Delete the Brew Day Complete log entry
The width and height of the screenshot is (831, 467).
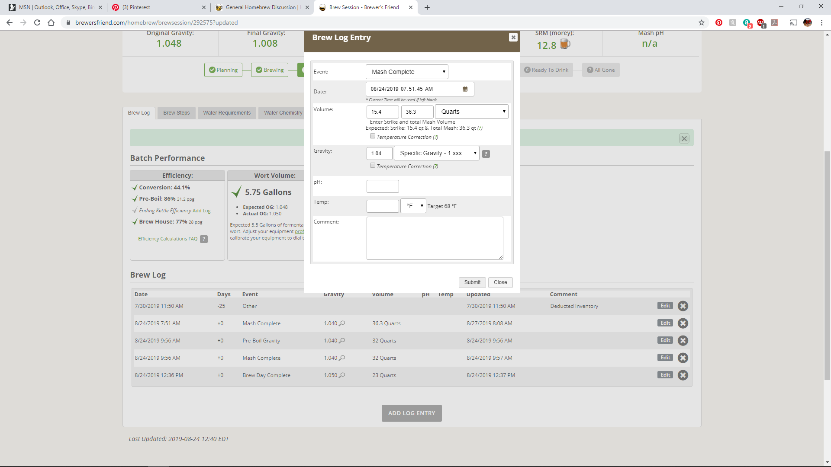[683, 375]
